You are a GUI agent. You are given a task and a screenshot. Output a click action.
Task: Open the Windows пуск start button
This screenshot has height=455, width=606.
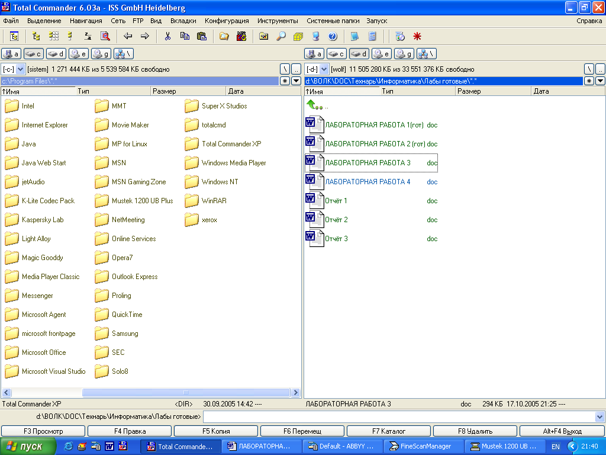tap(28, 447)
